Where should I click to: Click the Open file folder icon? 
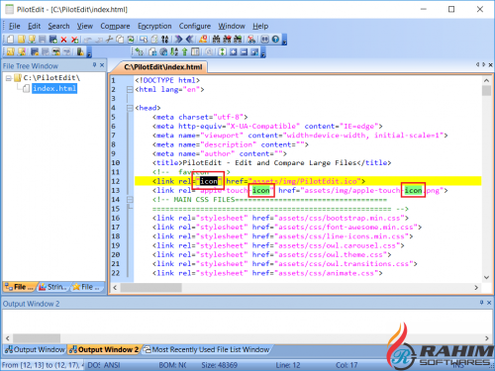[x=22, y=40]
